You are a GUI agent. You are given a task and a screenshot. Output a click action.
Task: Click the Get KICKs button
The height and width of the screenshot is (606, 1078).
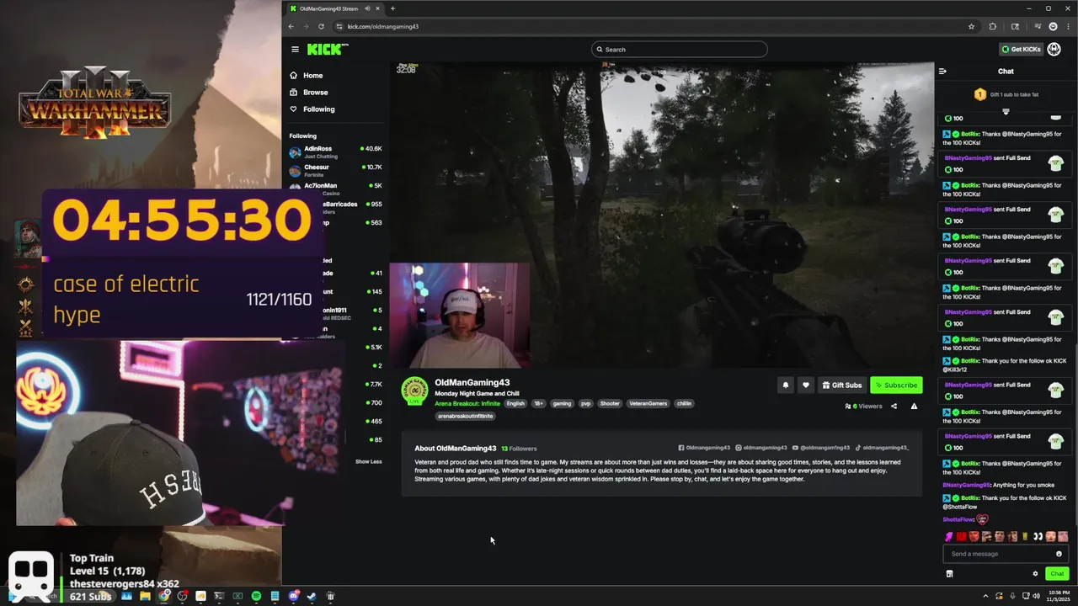coord(1021,50)
